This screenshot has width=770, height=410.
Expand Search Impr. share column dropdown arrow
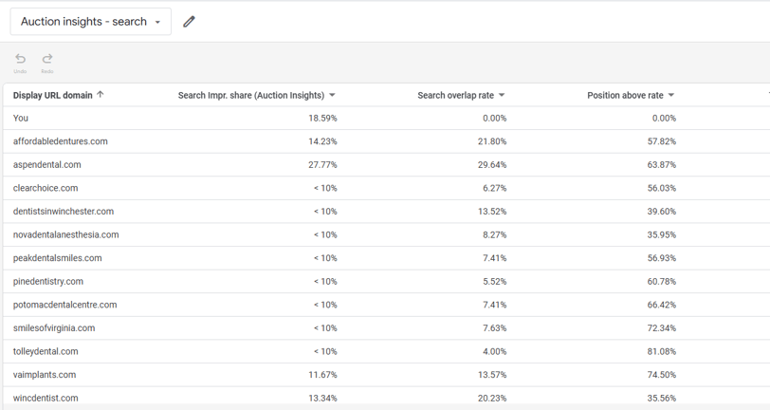pyautogui.click(x=332, y=95)
